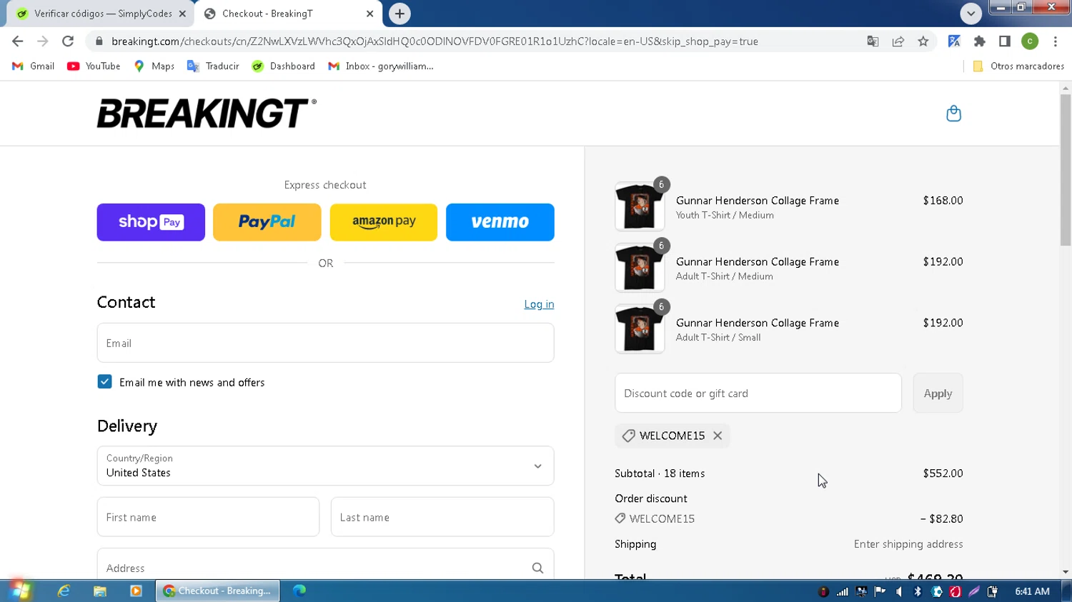Open the Inbox - gorywilliam bookmark

point(381,66)
